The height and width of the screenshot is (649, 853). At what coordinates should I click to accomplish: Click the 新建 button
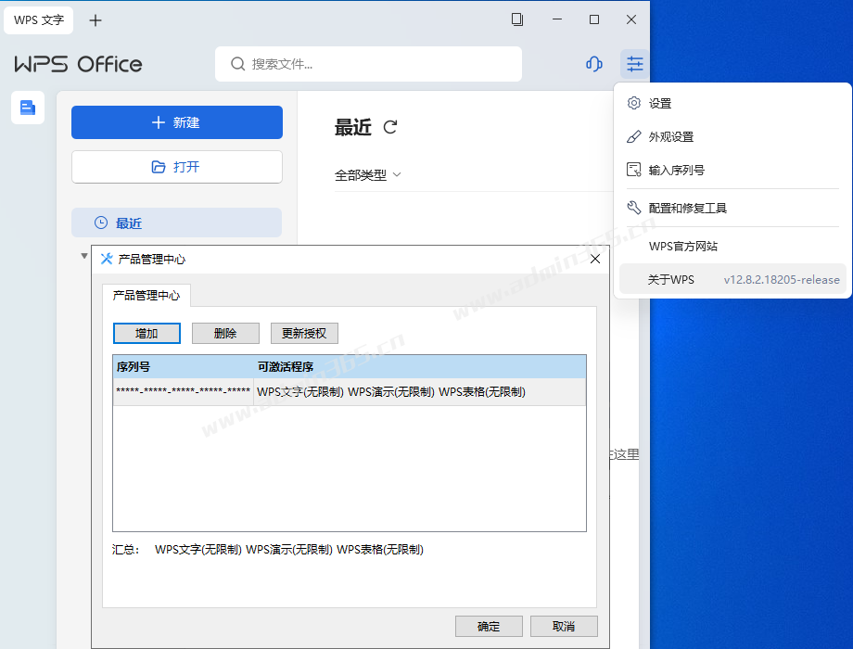click(x=177, y=122)
